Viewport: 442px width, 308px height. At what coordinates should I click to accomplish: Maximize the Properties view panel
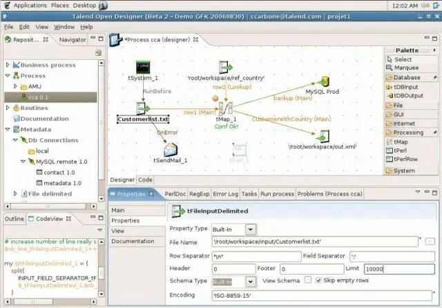tap(434, 193)
